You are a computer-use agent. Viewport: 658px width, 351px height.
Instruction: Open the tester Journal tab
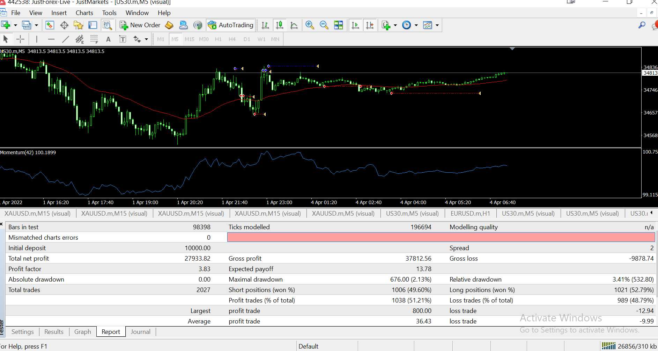tap(141, 332)
